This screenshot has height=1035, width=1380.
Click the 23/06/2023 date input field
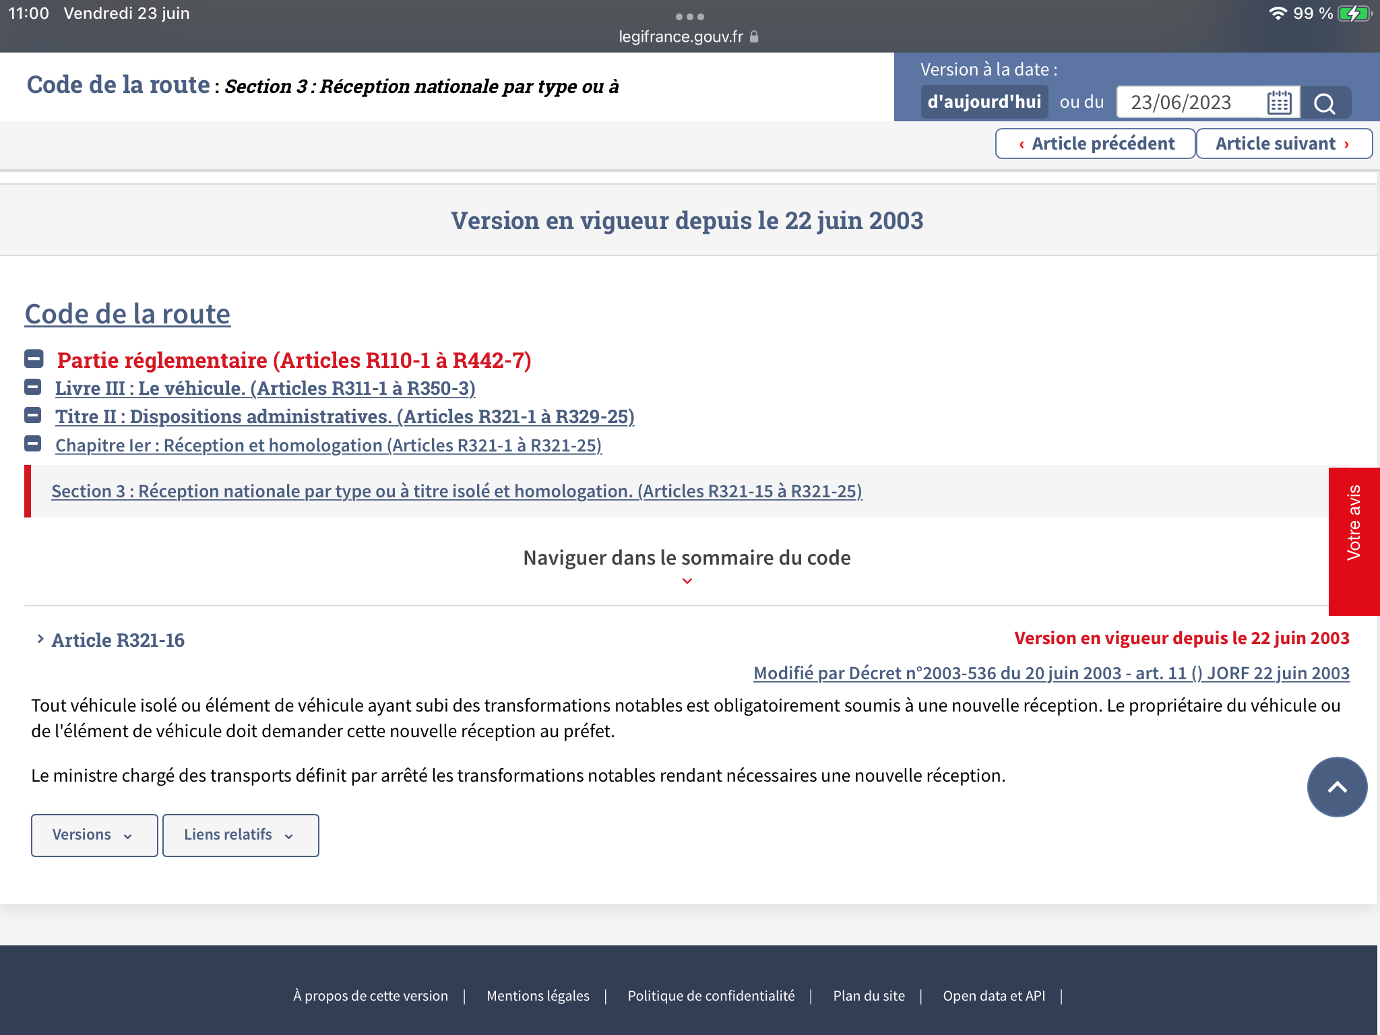click(x=1189, y=102)
